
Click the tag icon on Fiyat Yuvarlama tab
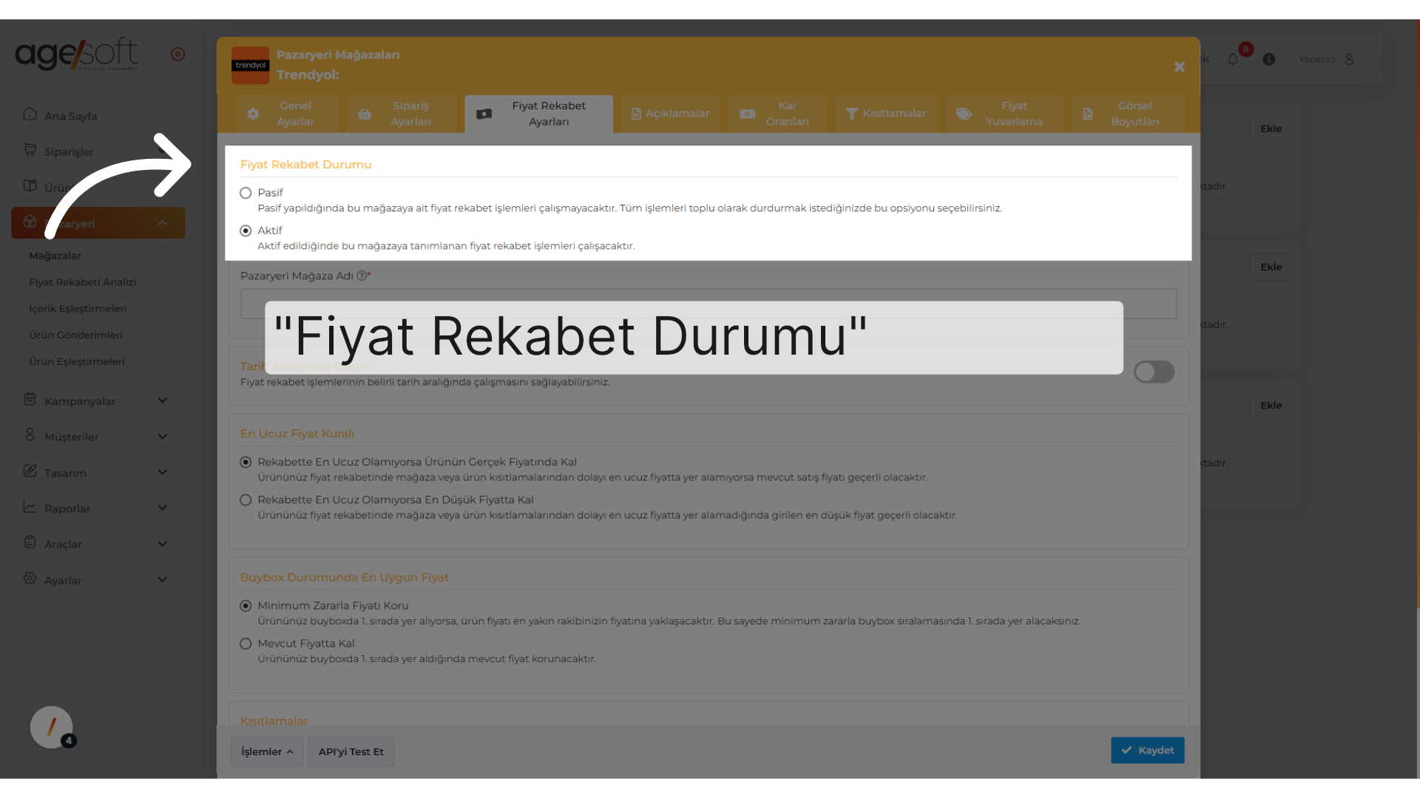964,114
